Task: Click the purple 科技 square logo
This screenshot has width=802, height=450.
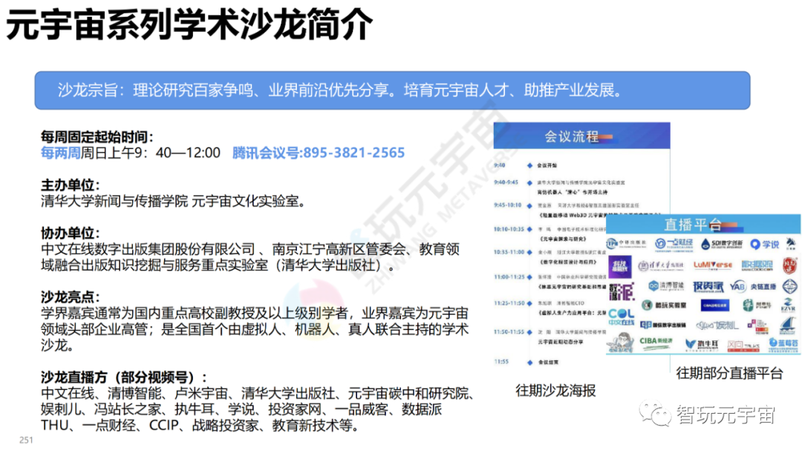Action: coord(620,267)
